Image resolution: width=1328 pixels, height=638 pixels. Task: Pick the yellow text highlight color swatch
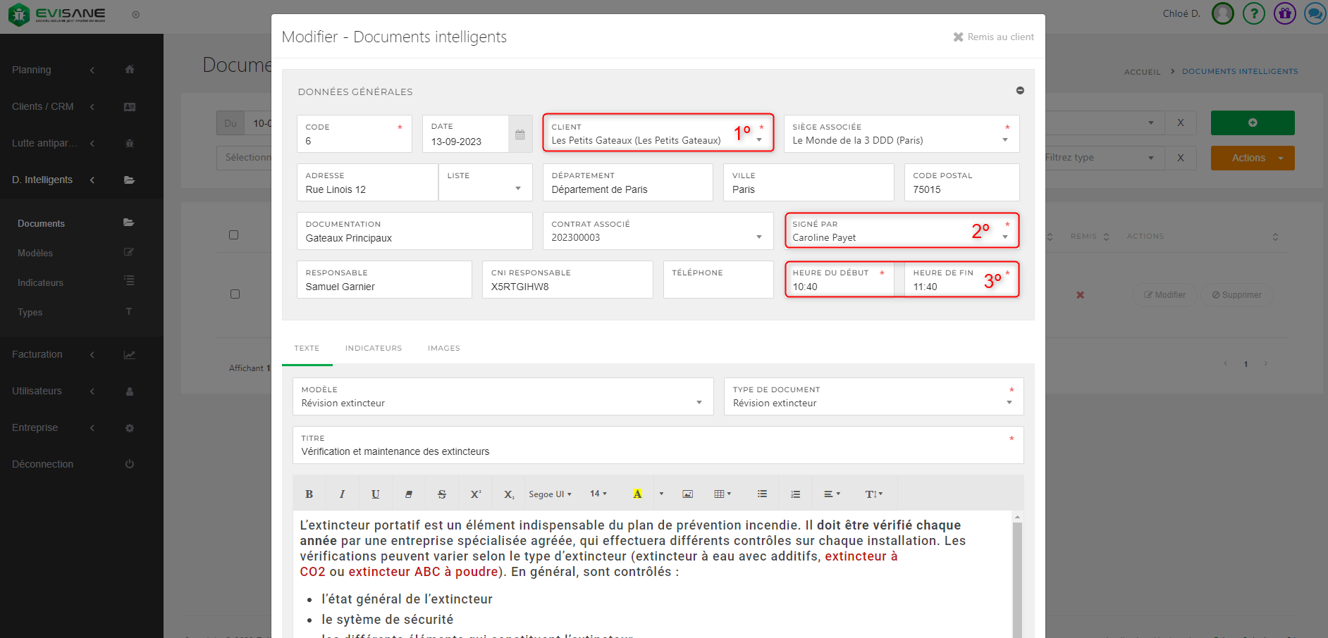637,494
